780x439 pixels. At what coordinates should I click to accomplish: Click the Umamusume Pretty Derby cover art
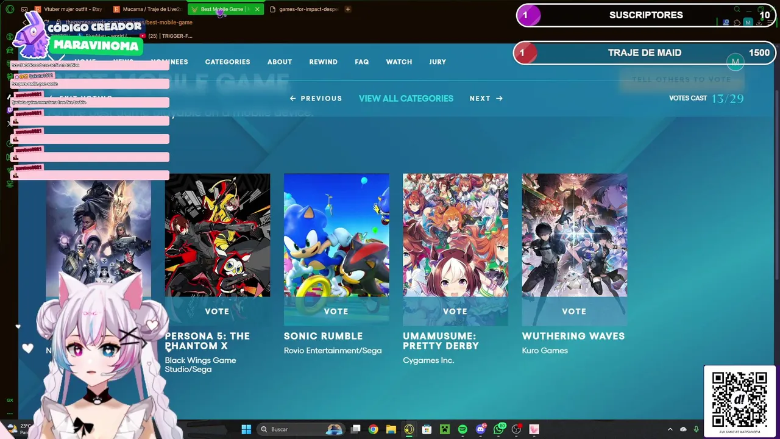click(455, 235)
